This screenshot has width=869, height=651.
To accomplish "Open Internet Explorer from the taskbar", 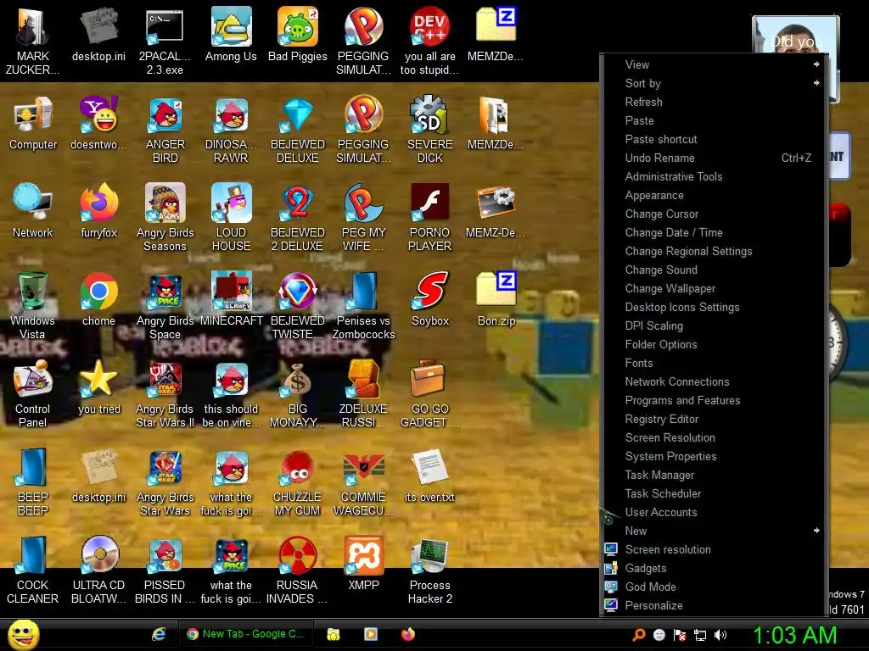I will pos(159,634).
